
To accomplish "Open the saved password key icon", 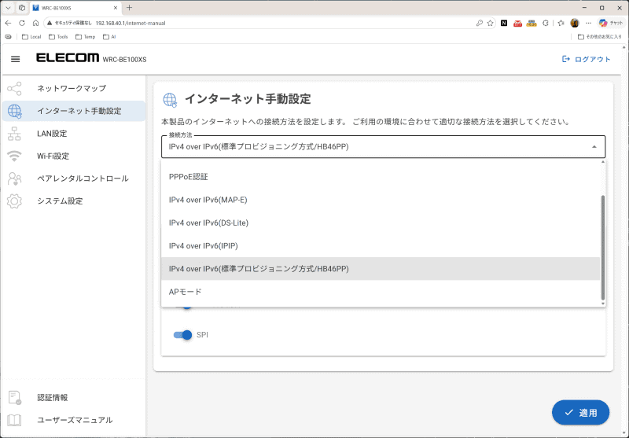I will click(480, 24).
